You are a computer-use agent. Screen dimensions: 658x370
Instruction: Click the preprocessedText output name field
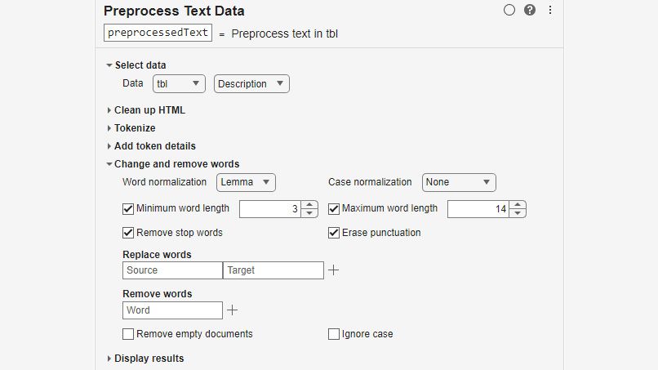click(158, 33)
